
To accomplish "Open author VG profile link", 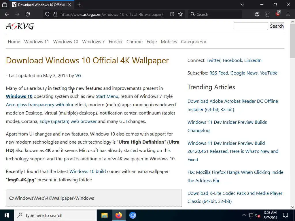I will pyautogui.click(x=78, y=76).
